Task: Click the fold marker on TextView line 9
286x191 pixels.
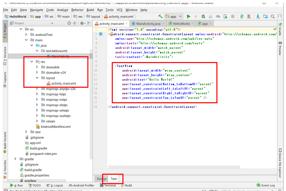Action: click(107, 66)
